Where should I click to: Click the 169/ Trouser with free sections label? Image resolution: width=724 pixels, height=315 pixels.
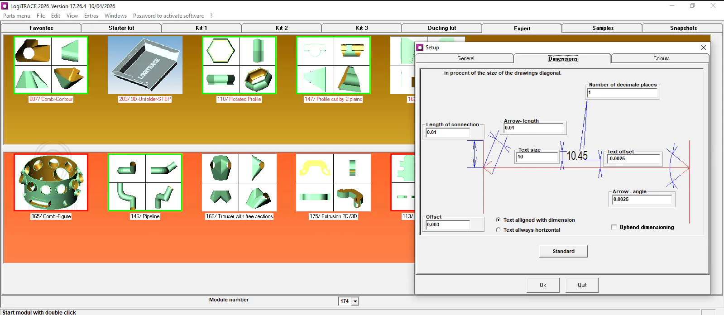(x=239, y=216)
